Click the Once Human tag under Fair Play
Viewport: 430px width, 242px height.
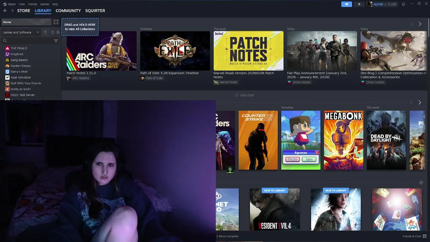point(299,82)
